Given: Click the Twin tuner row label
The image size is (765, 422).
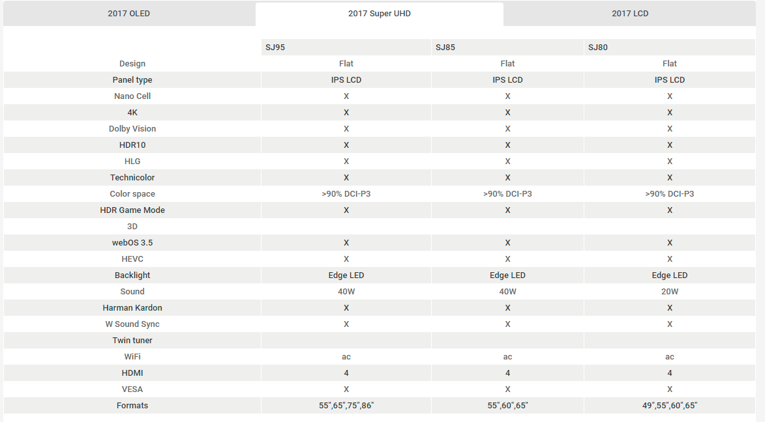Looking at the screenshot, I should coord(132,340).
